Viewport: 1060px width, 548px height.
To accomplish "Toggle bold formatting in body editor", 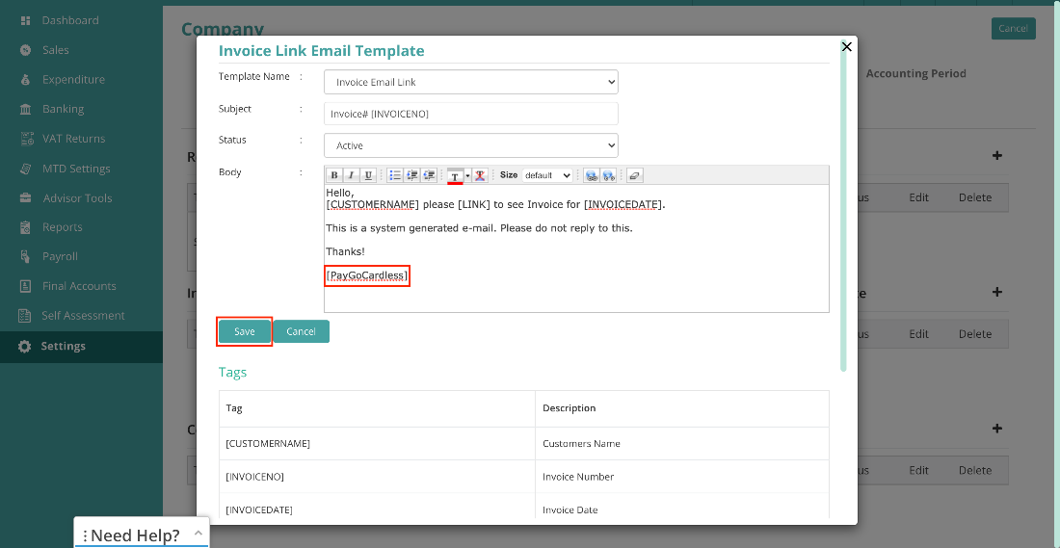I will pos(334,175).
